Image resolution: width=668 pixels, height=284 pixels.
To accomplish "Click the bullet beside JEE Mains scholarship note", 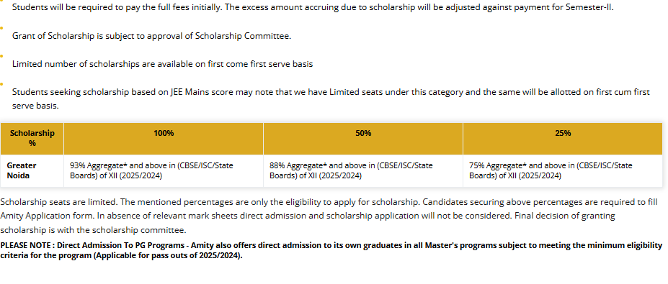I will click(x=1, y=83).
